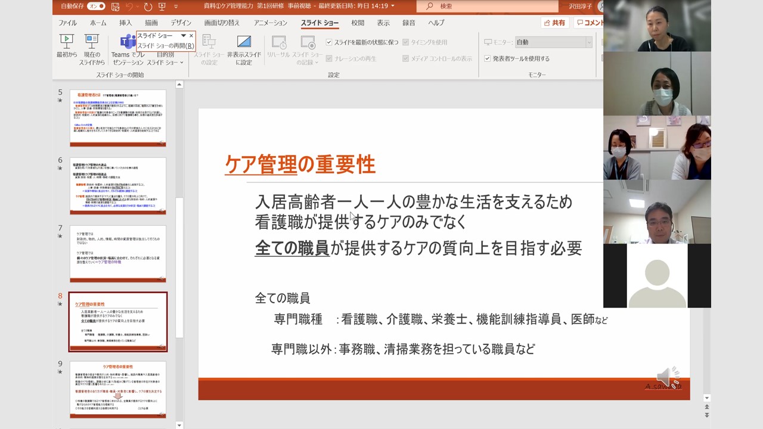The height and width of the screenshot is (429, 763).
Task: Select slide 7 thumbnail
Action: pos(118,254)
